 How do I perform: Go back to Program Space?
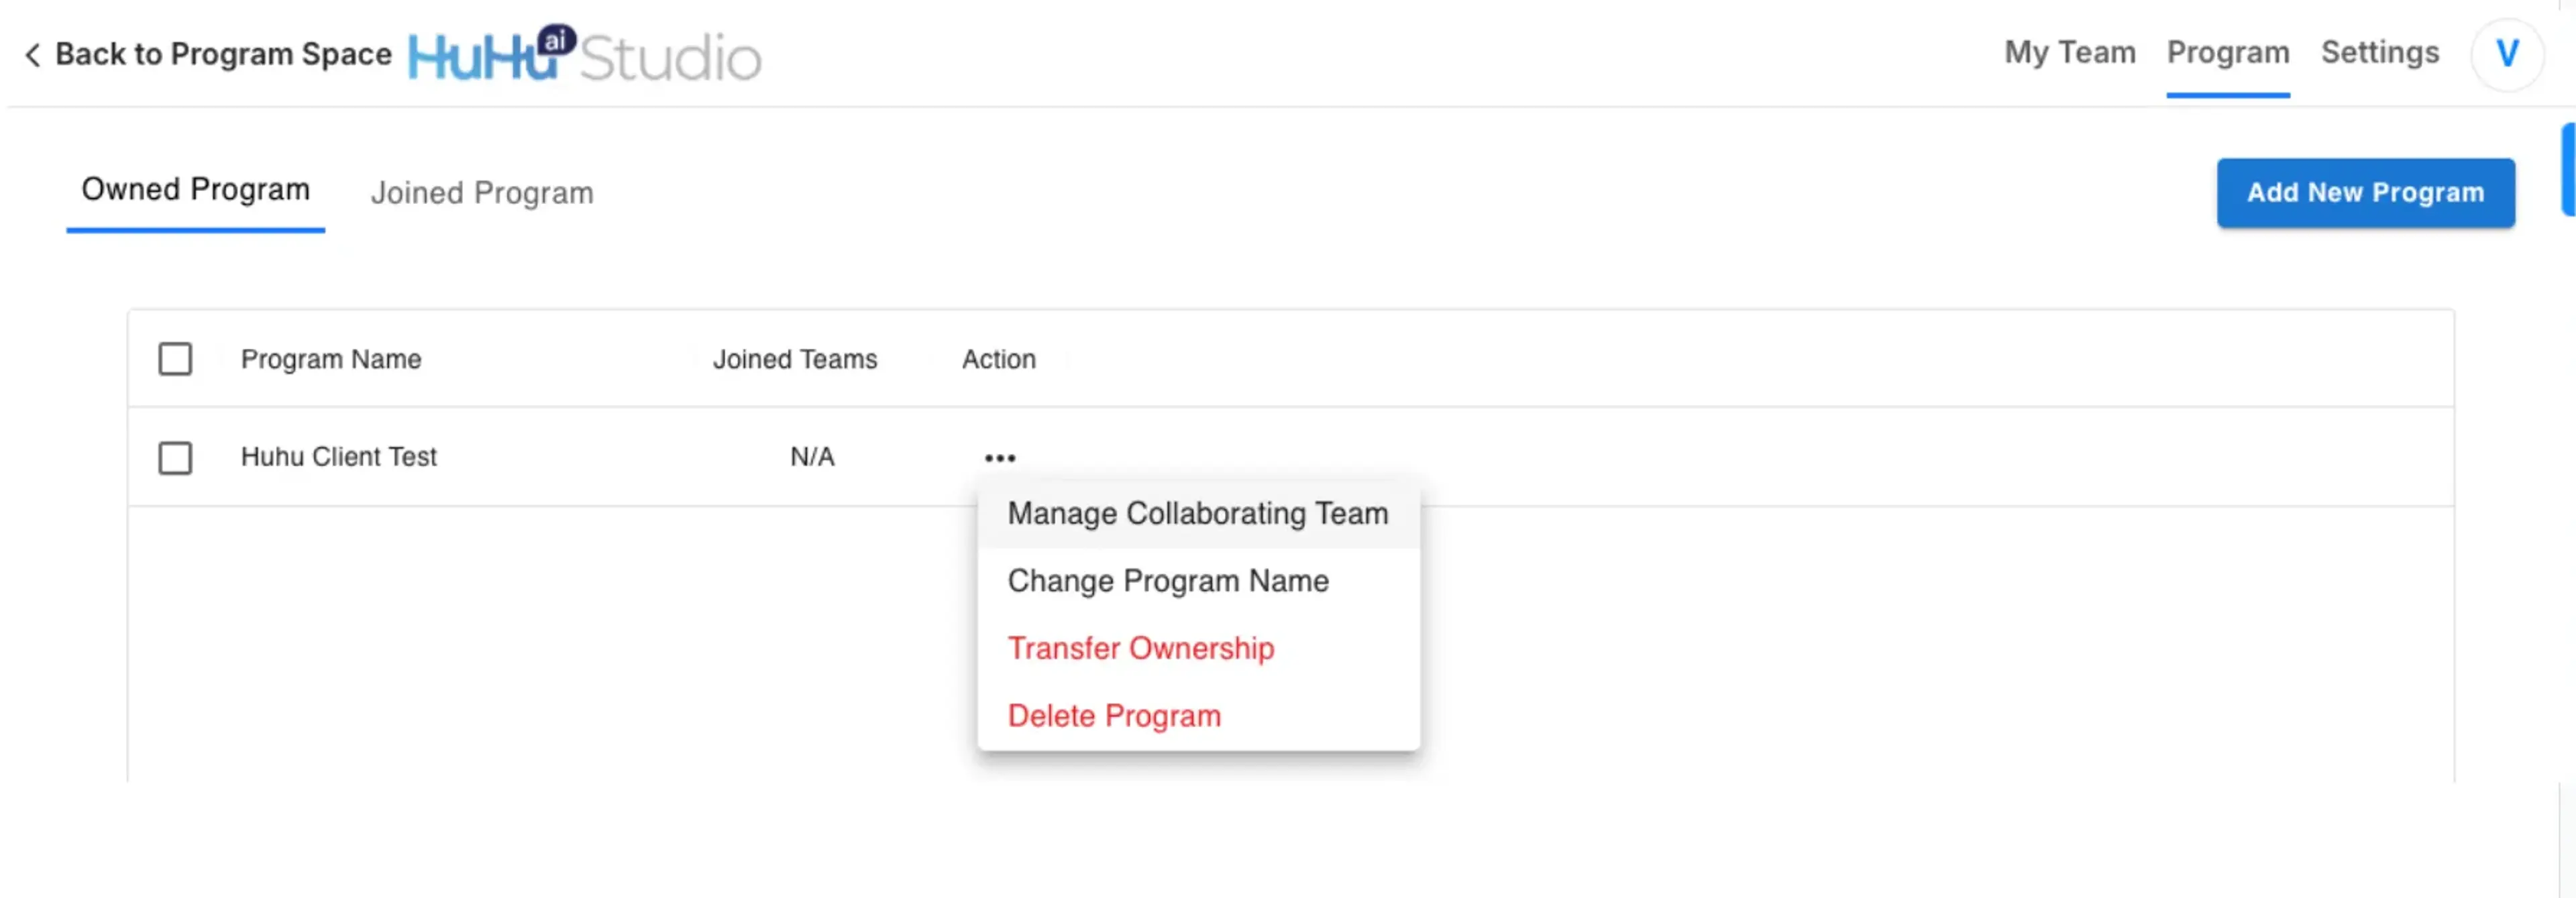click(208, 54)
